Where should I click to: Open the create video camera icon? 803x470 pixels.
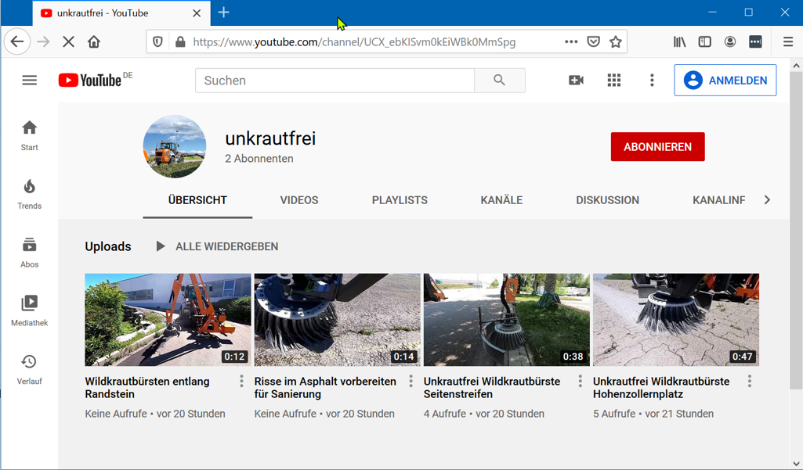tap(576, 81)
